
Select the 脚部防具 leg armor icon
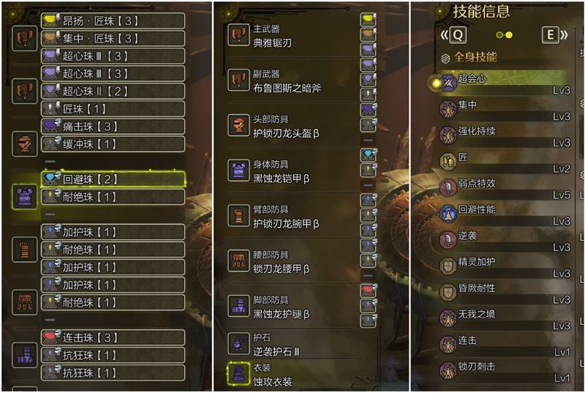[238, 306]
